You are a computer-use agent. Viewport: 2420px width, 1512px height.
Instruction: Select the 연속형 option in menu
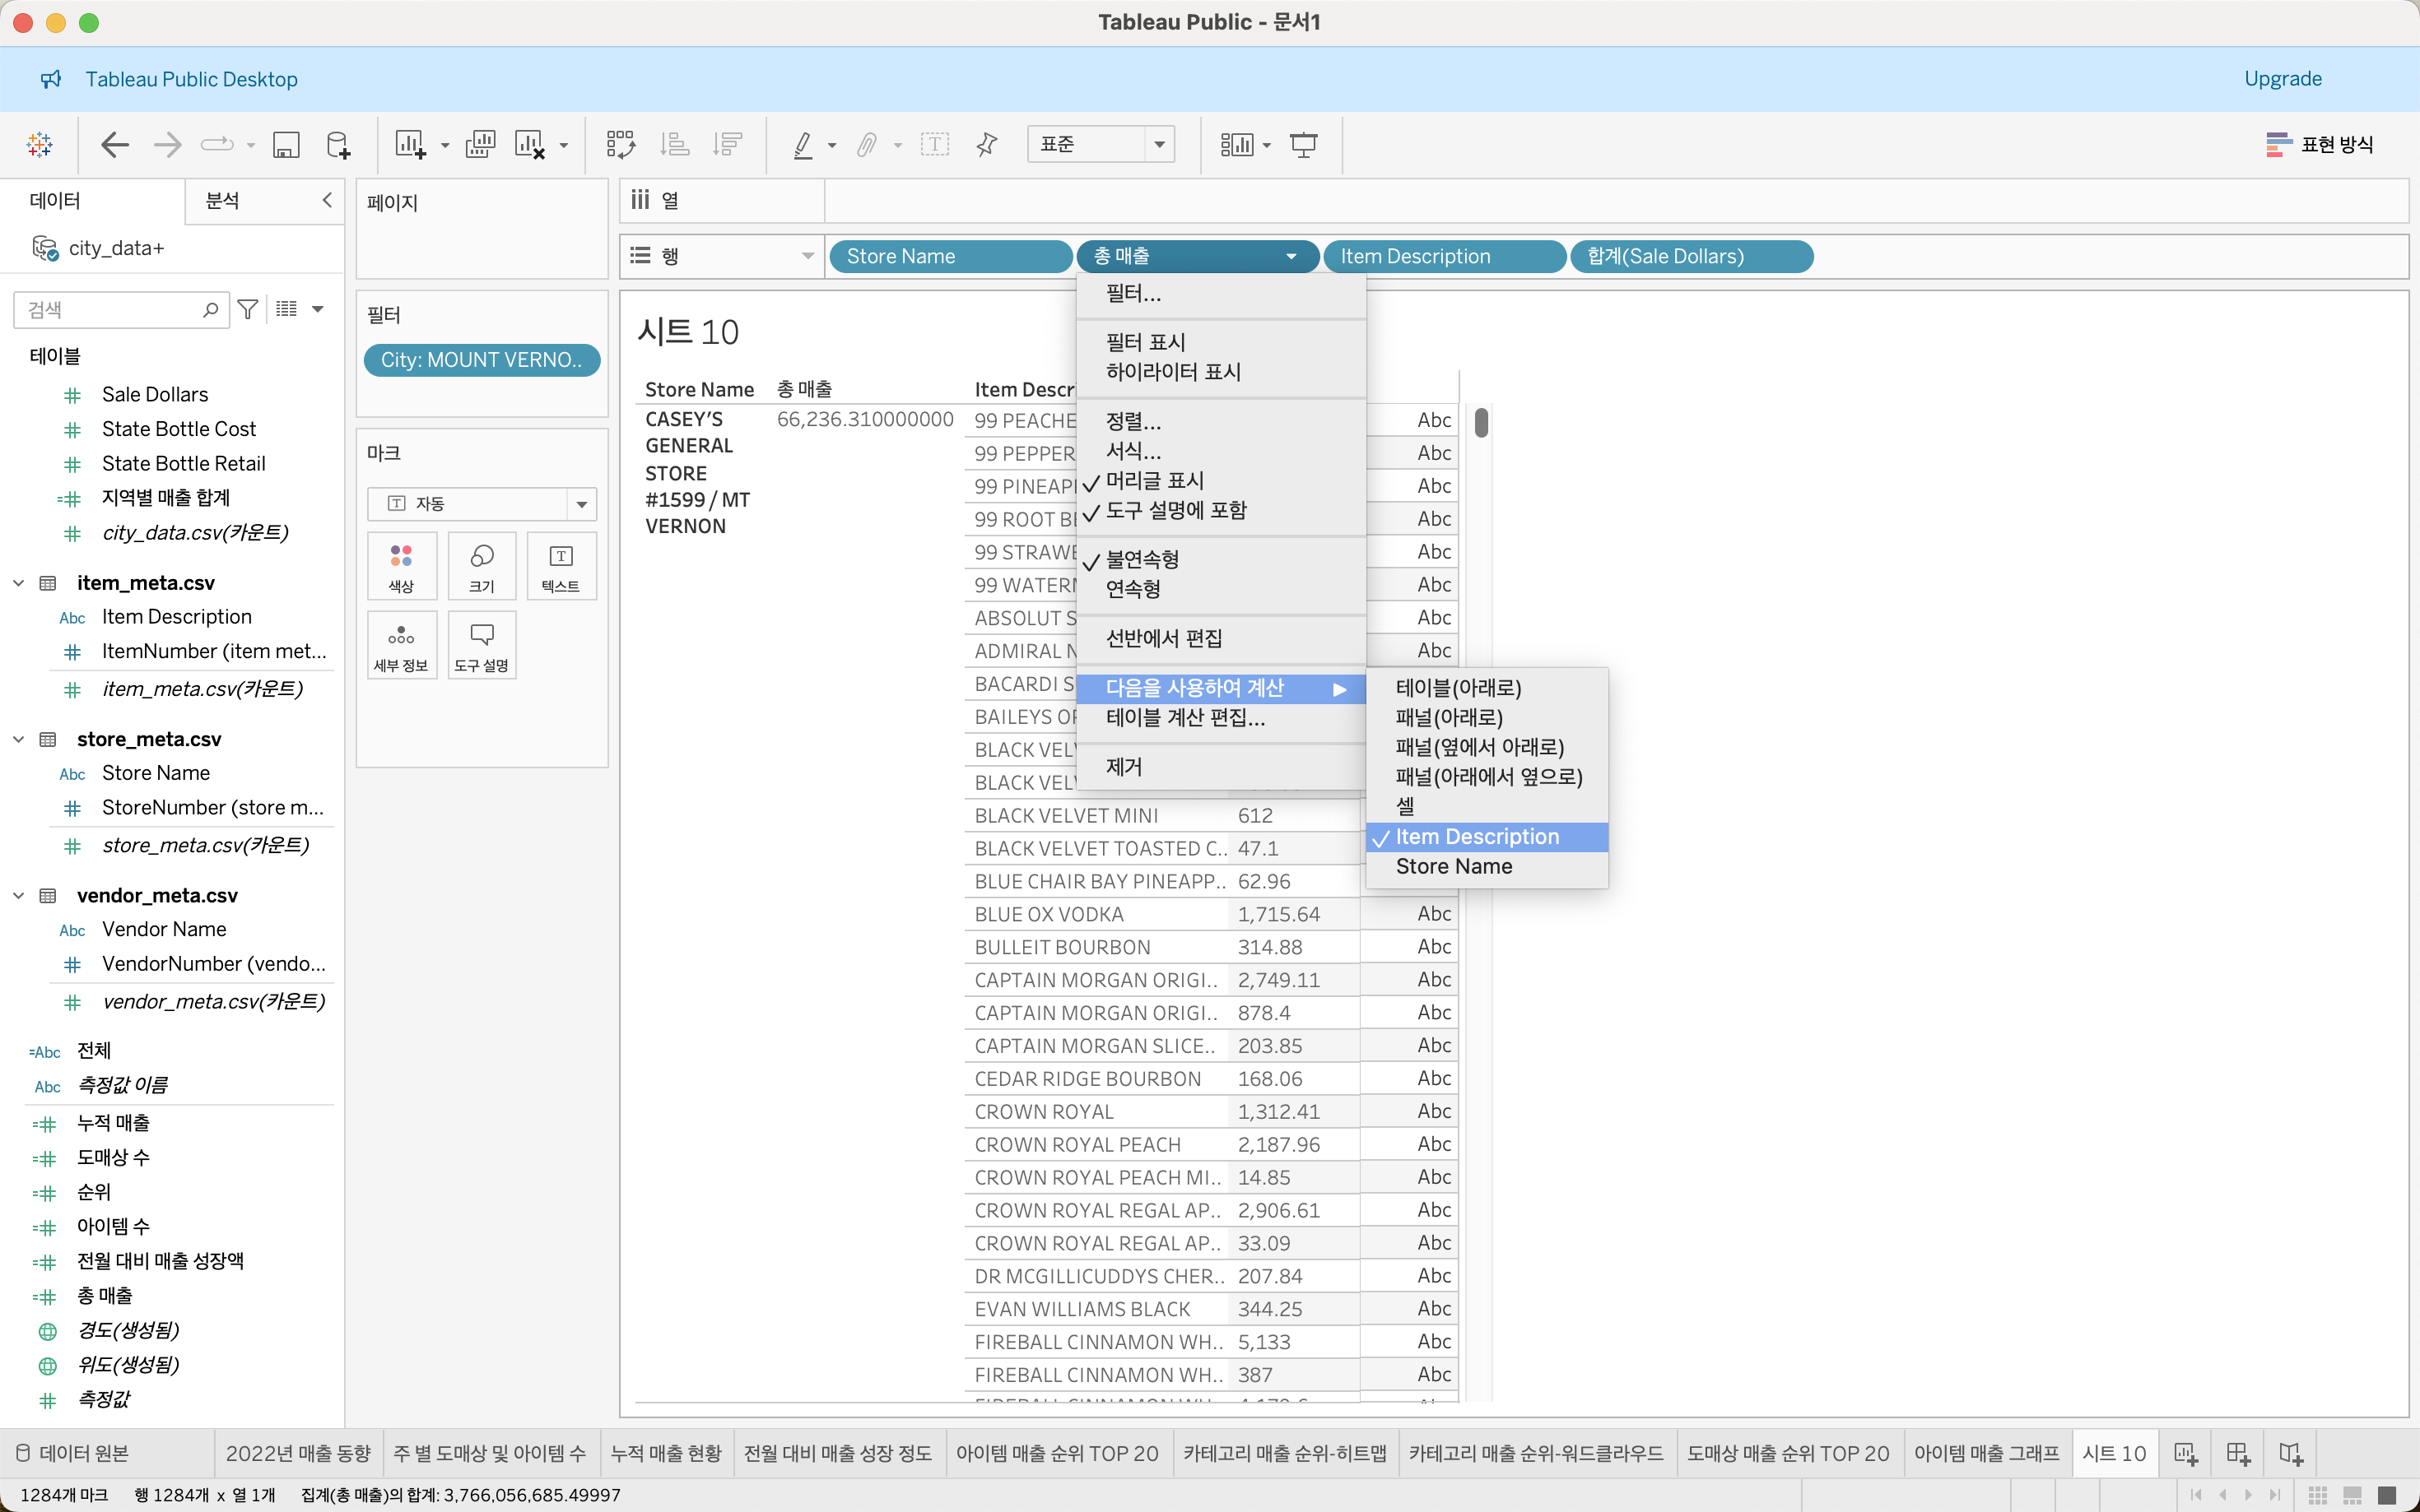1133,589
